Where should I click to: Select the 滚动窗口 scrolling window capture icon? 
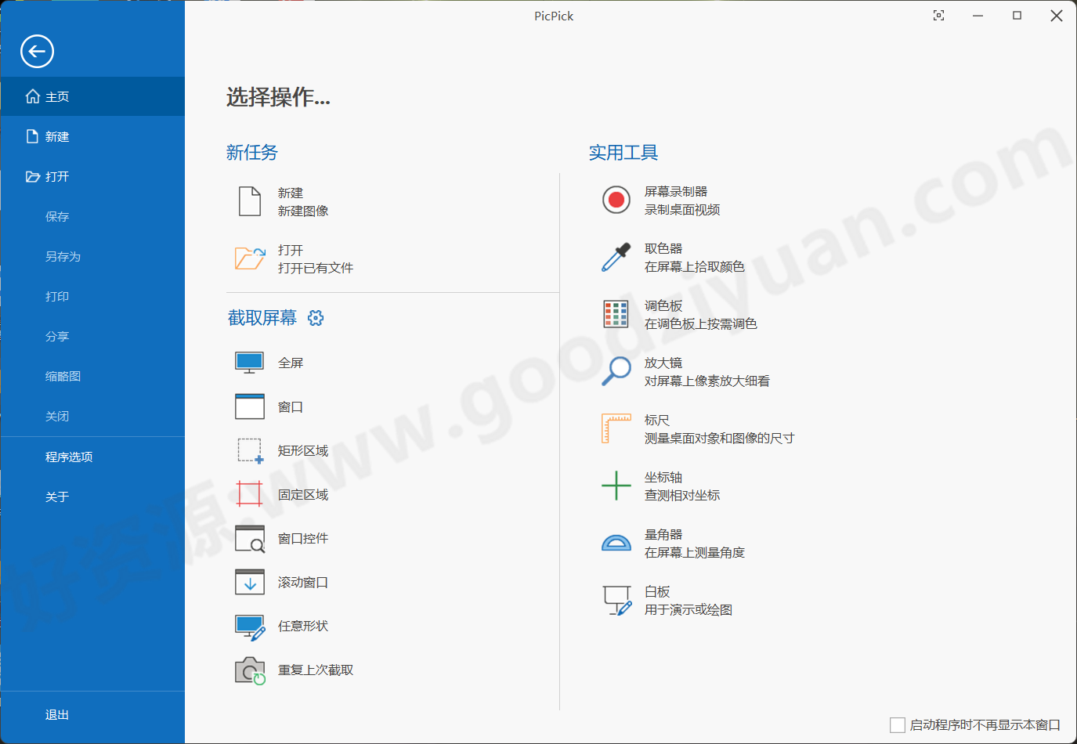(x=249, y=582)
